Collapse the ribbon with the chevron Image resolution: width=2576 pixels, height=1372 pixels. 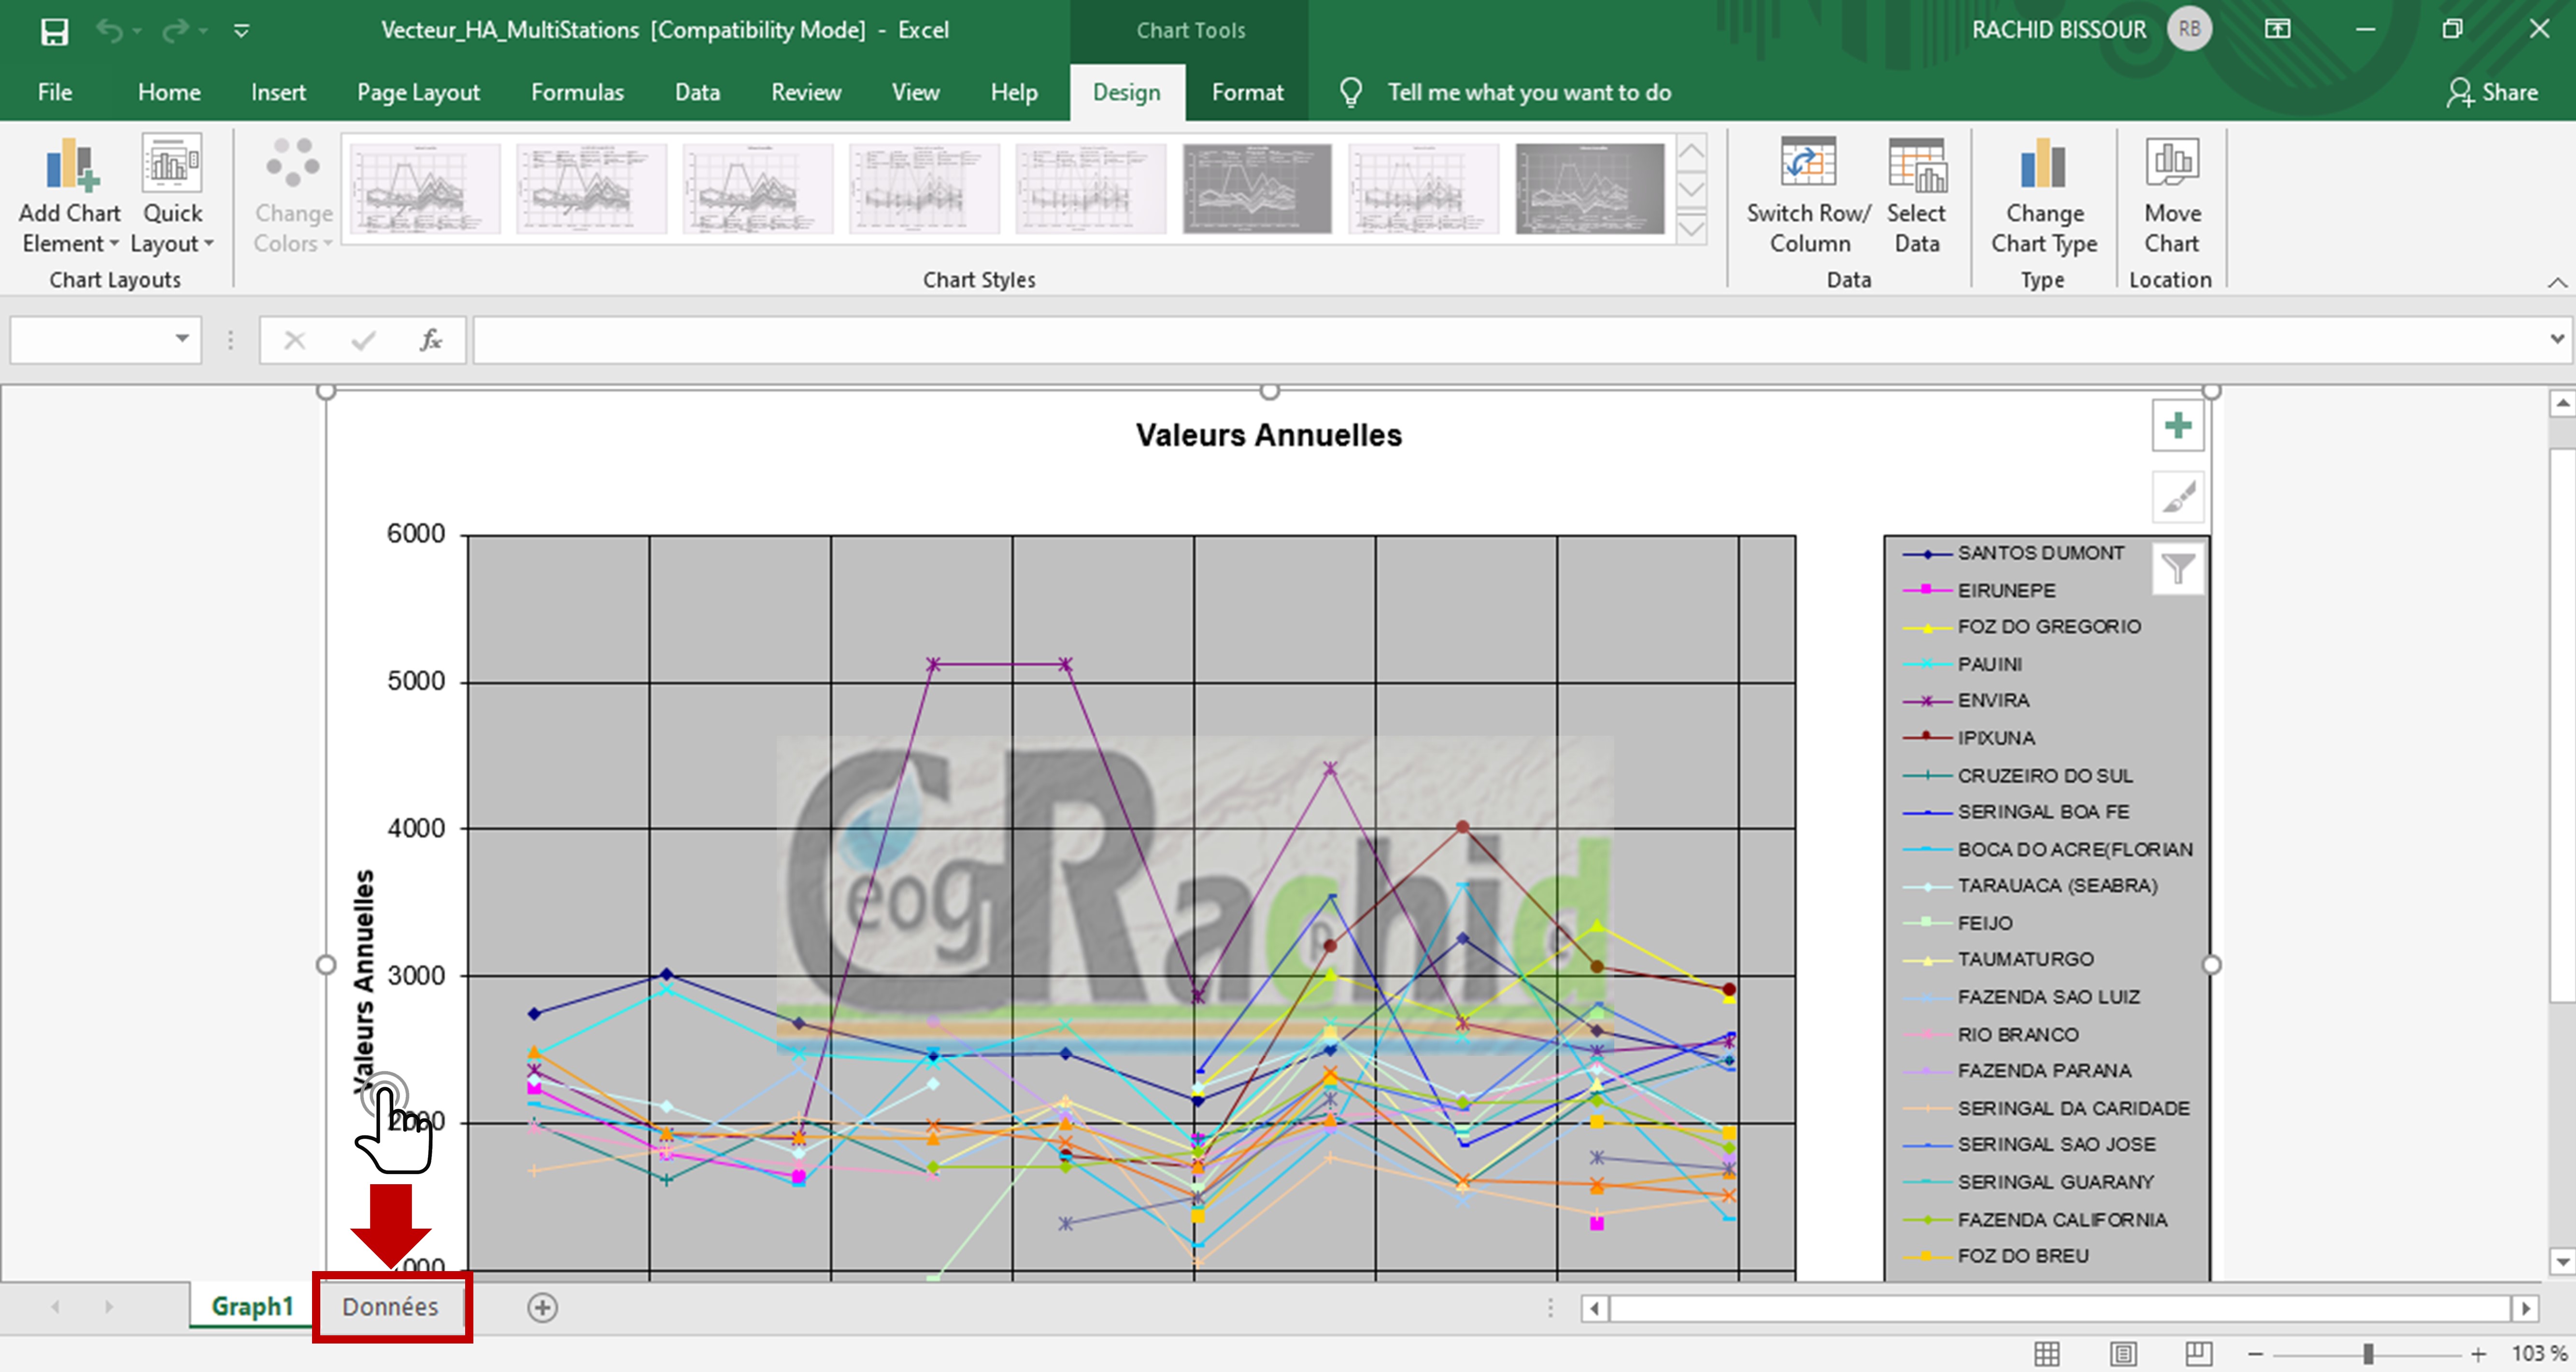coord(2557,283)
